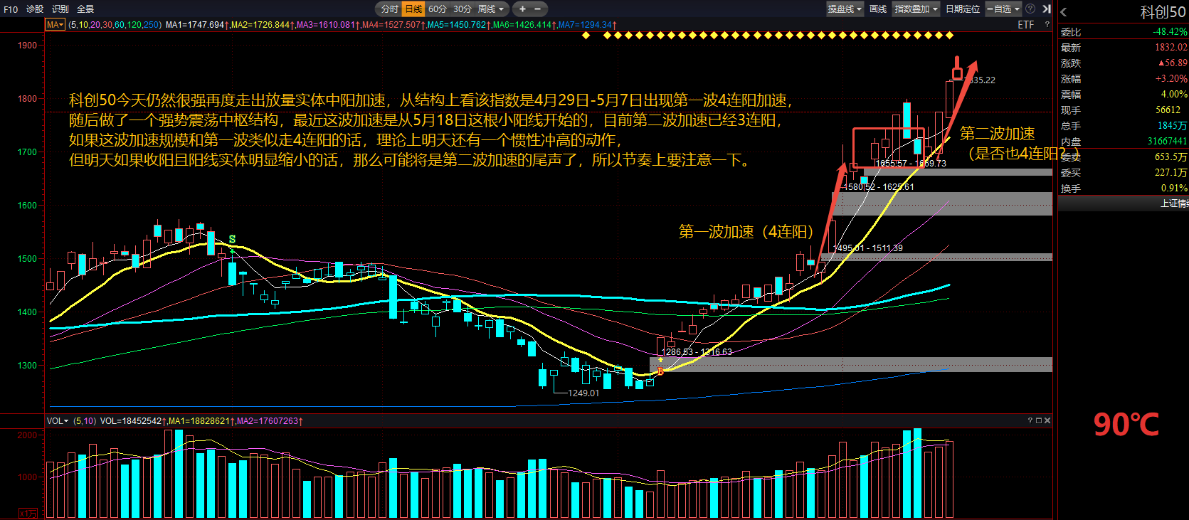The height and width of the screenshot is (520, 1189).
Task: Click the 识别 menu item
Action: click(x=60, y=9)
